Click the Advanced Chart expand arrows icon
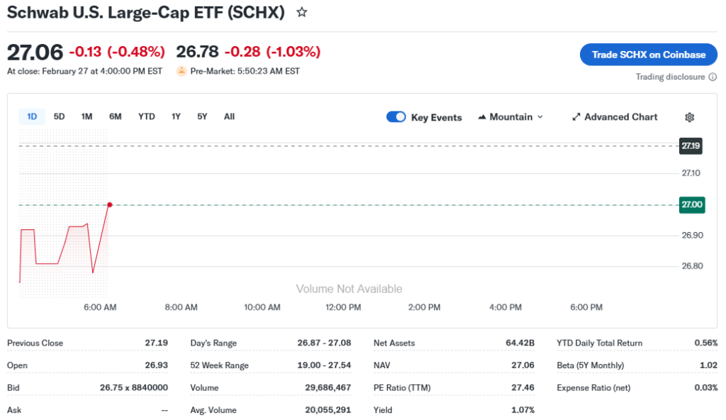 (x=576, y=117)
